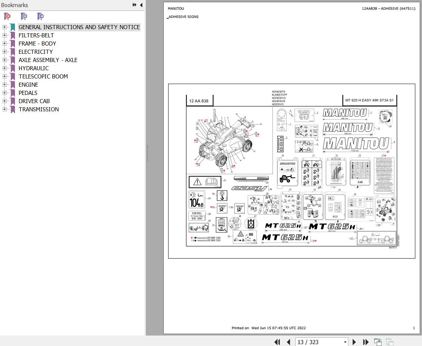Image resolution: width=422 pixels, height=346 pixels.
Task: Expand the ELECTRICITY bookmark node
Action: coord(4,52)
